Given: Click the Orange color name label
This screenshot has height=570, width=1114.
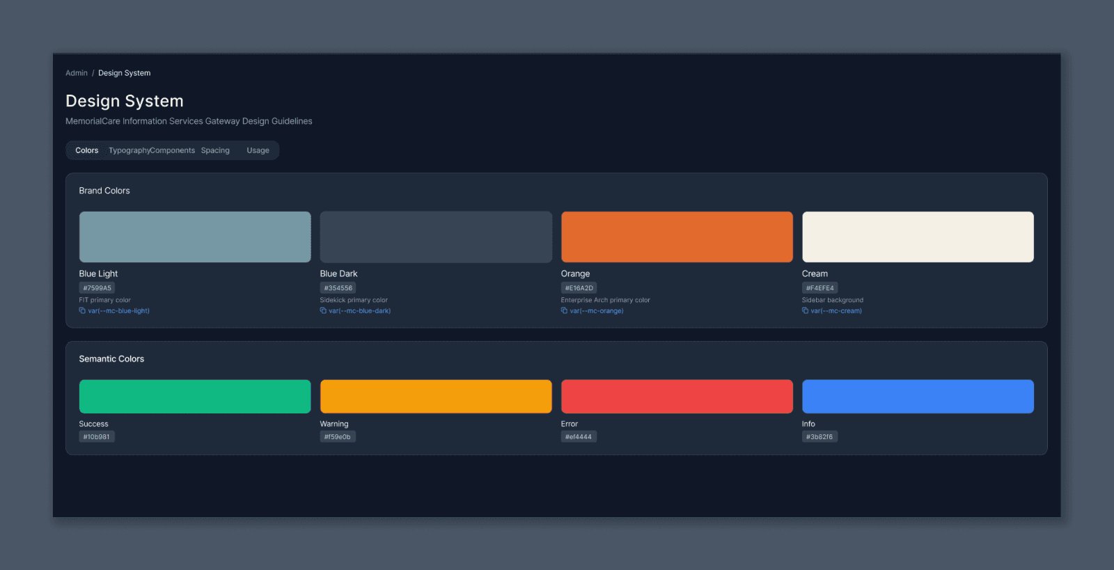Looking at the screenshot, I should point(575,274).
